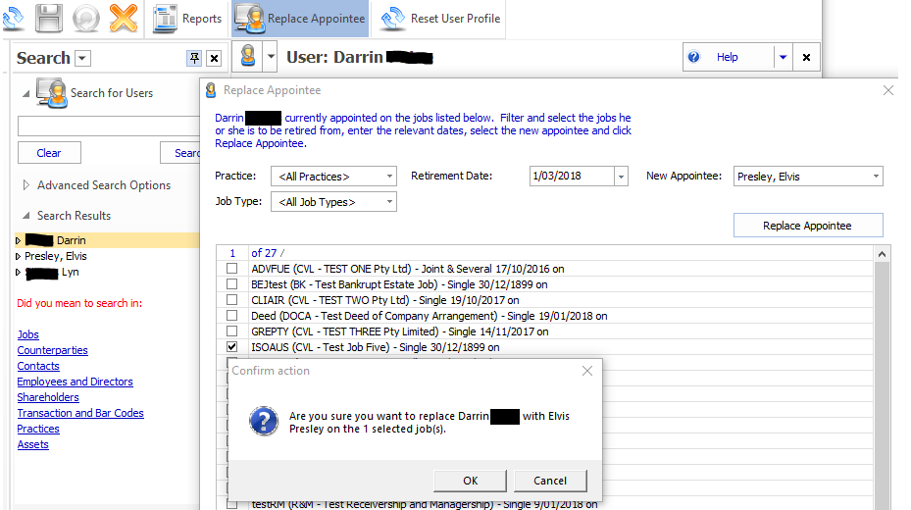
Task: Check the ADVFUE job checkbox
Action: [x=232, y=269]
